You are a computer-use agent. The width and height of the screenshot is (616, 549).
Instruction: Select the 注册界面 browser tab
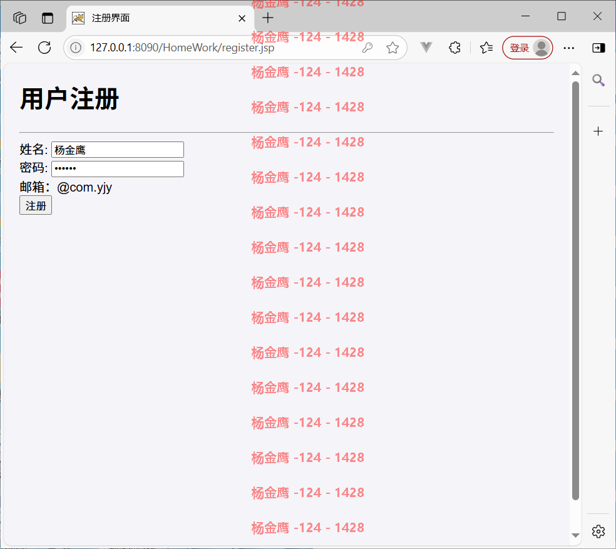click(160, 18)
